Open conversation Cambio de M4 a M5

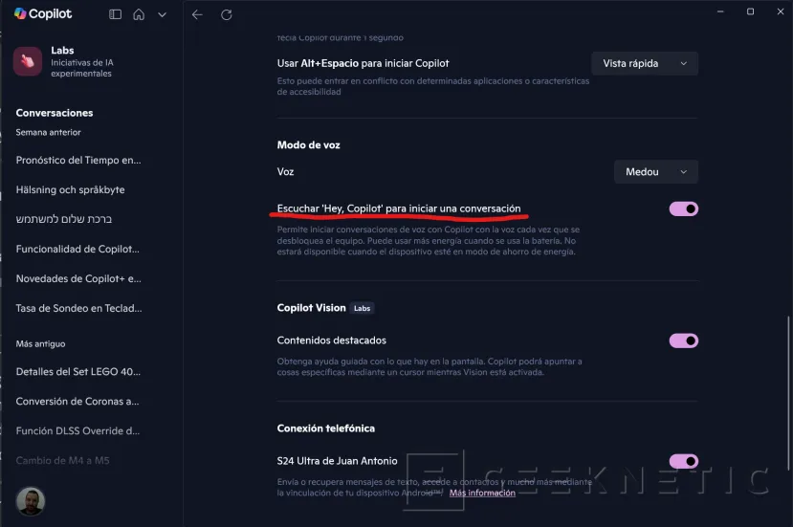click(63, 461)
